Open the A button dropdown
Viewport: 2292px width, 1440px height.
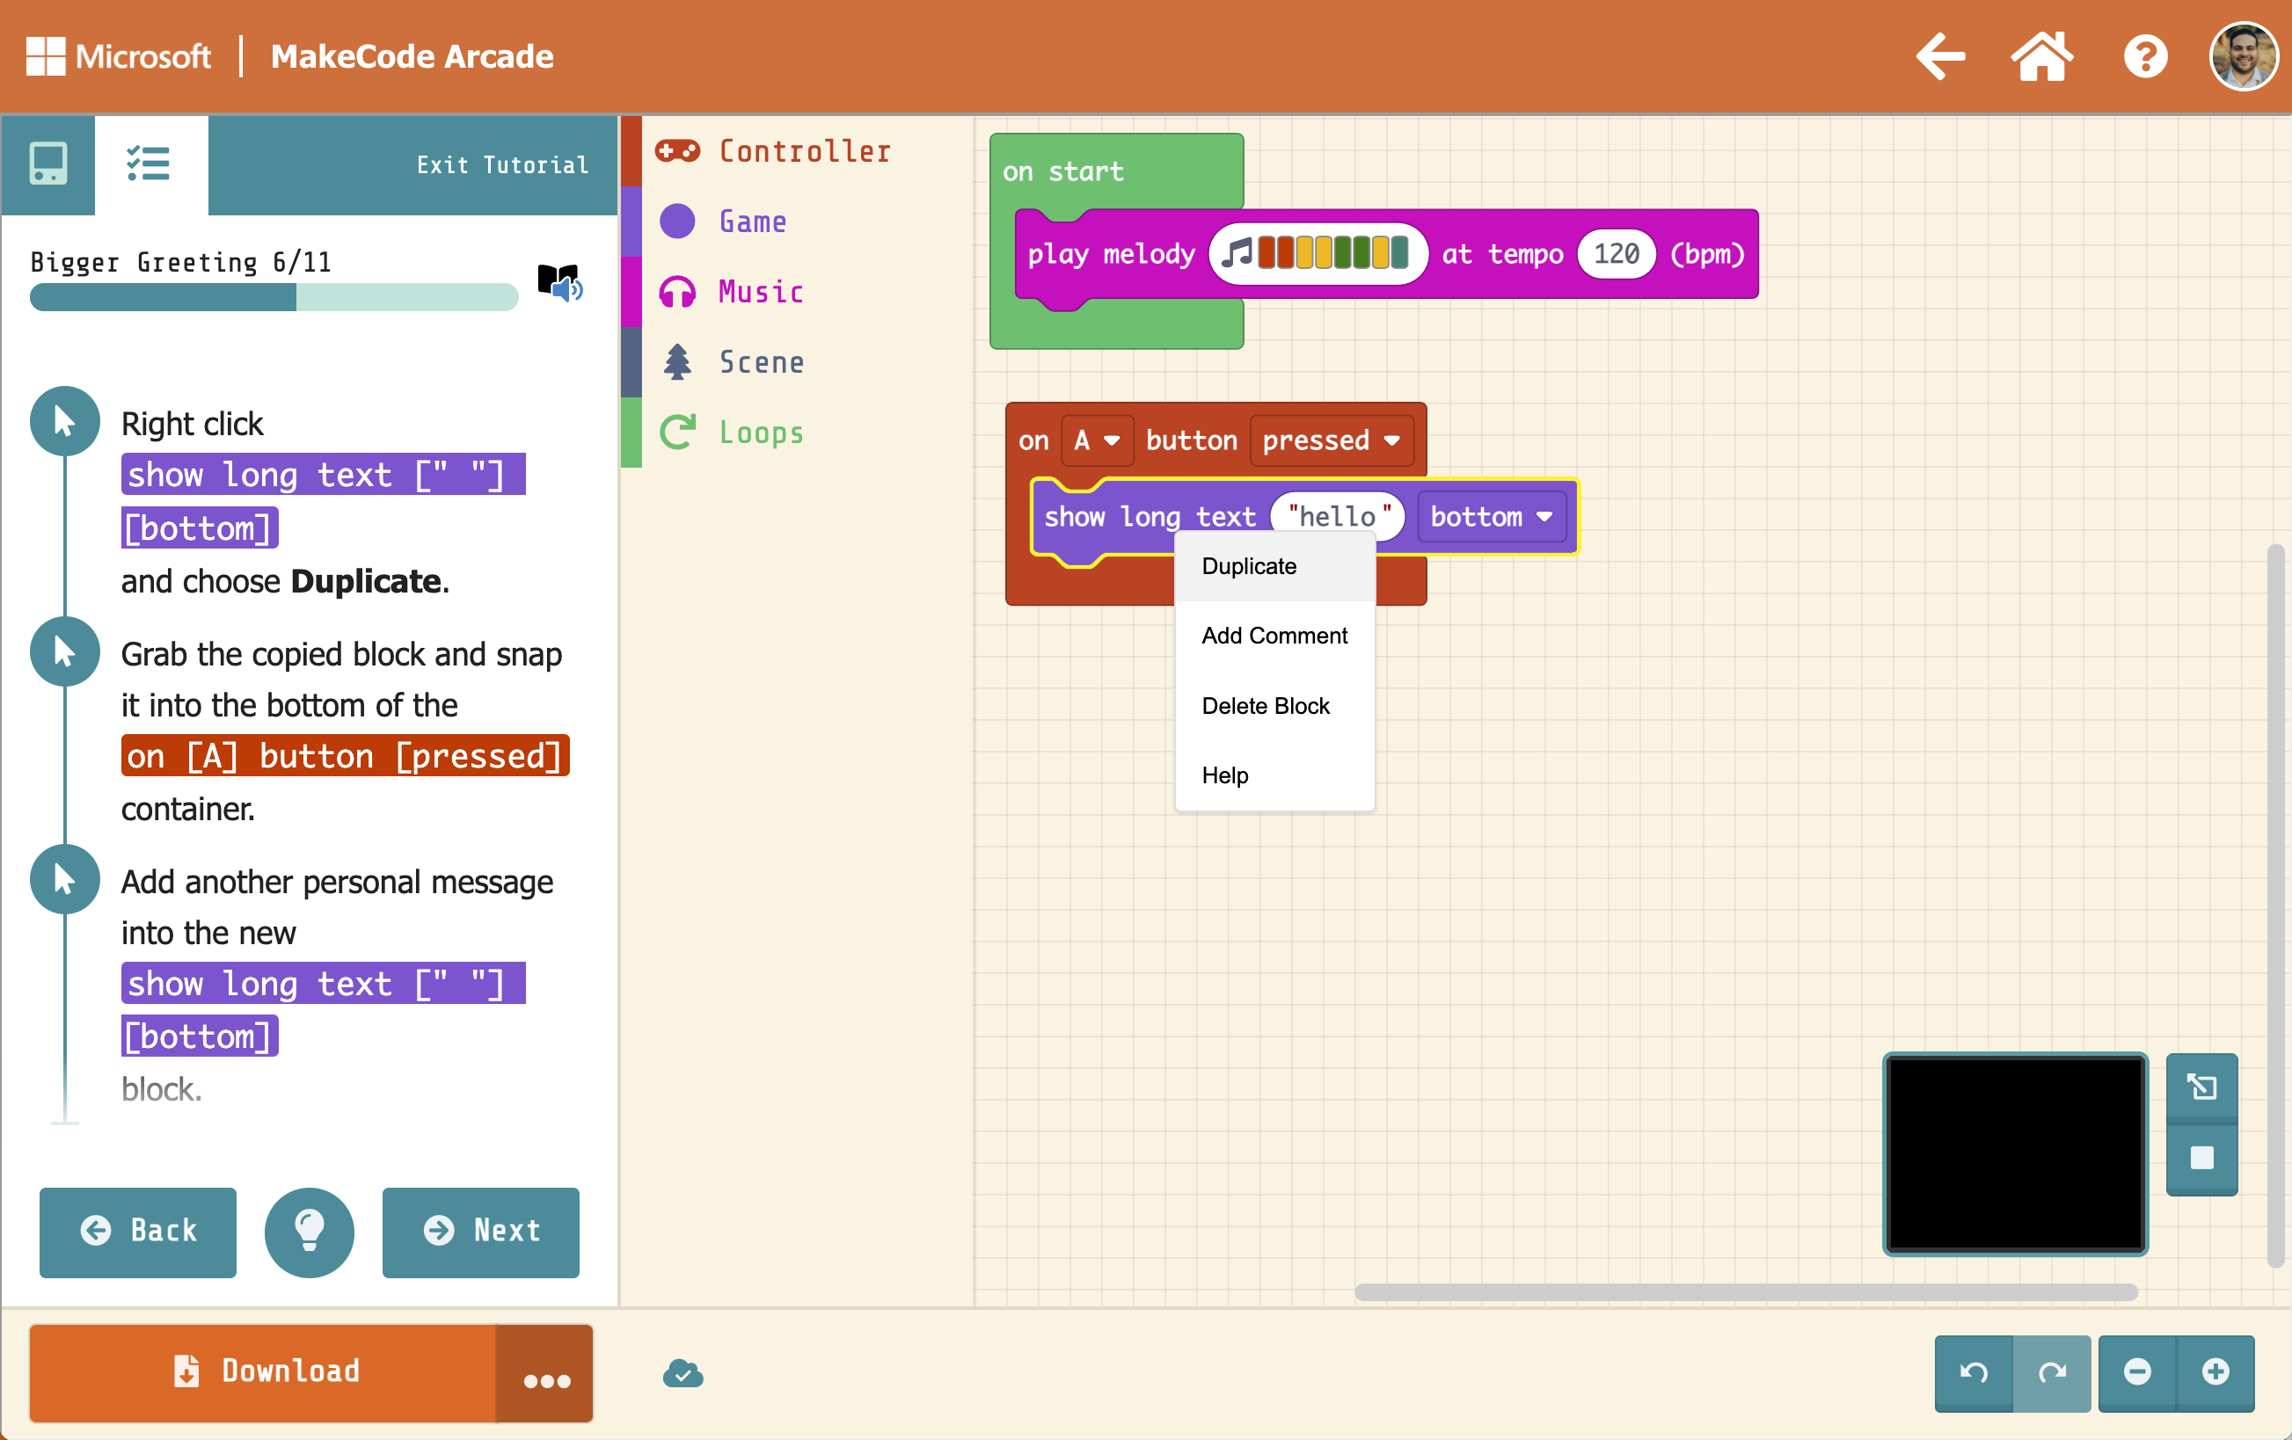click(x=1097, y=440)
